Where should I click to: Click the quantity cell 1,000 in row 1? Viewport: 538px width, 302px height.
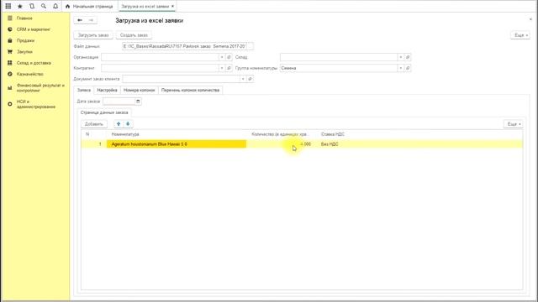pos(281,144)
